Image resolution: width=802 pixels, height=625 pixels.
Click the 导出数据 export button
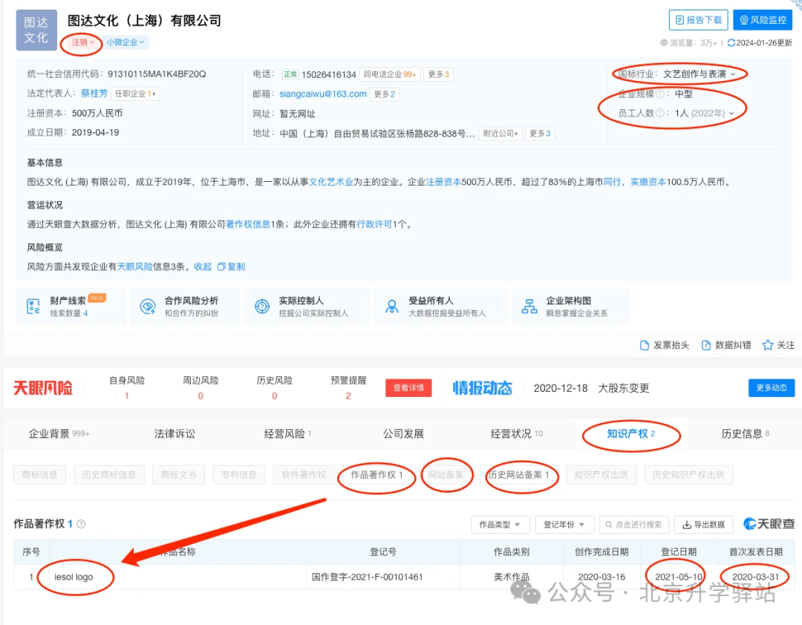tap(704, 525)
